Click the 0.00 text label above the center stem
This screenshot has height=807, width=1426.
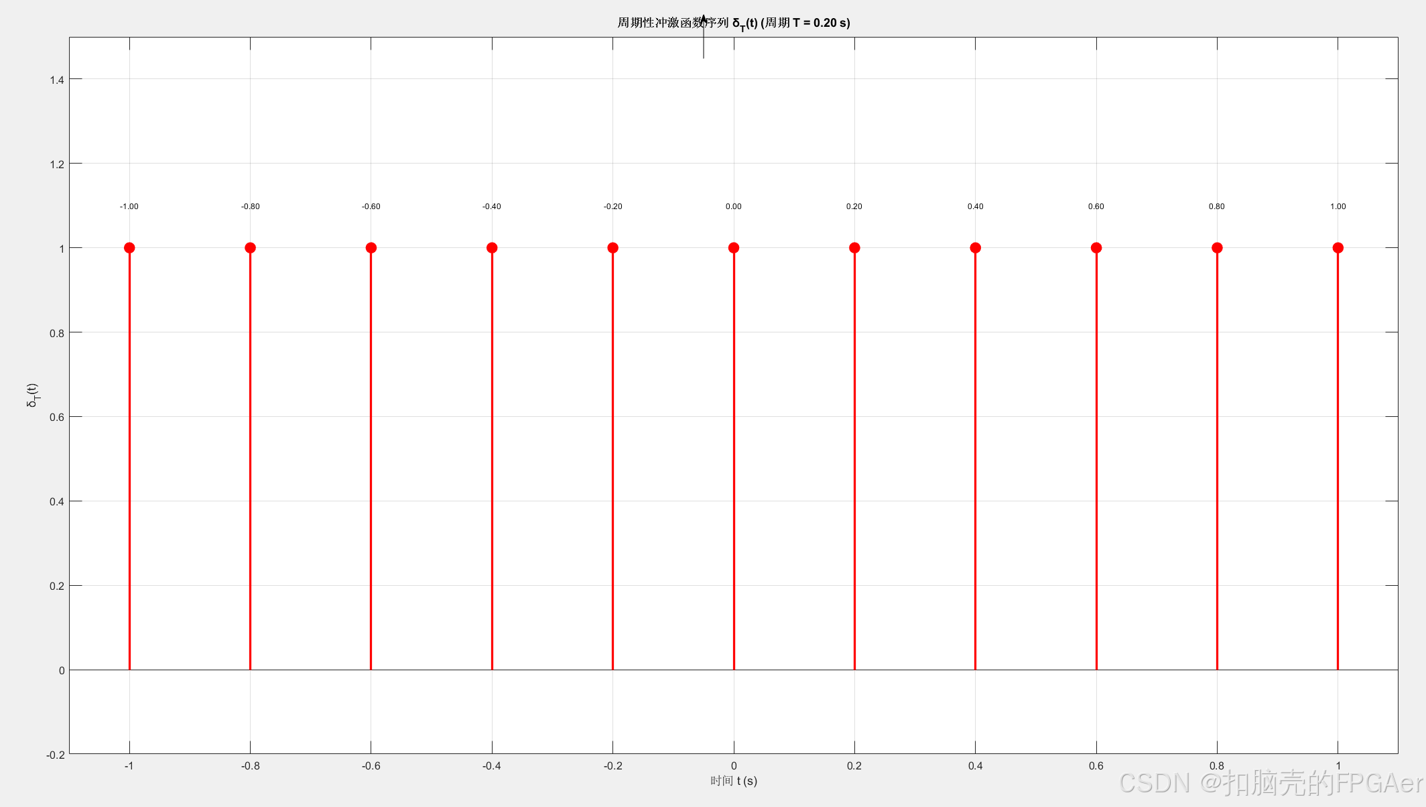[734, 206]
